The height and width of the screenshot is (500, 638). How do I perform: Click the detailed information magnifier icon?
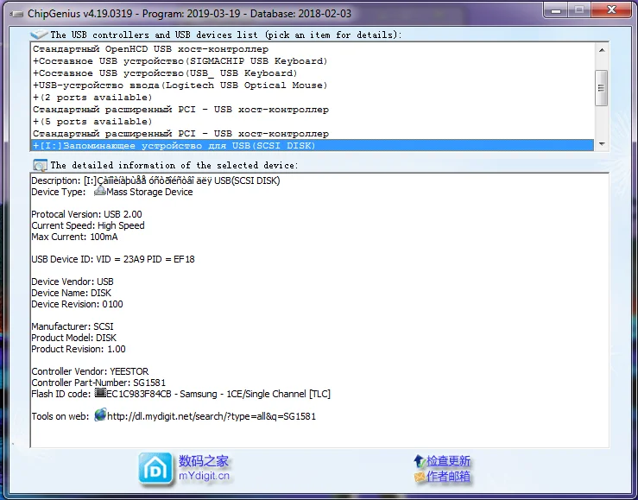(x=41, y=165)
